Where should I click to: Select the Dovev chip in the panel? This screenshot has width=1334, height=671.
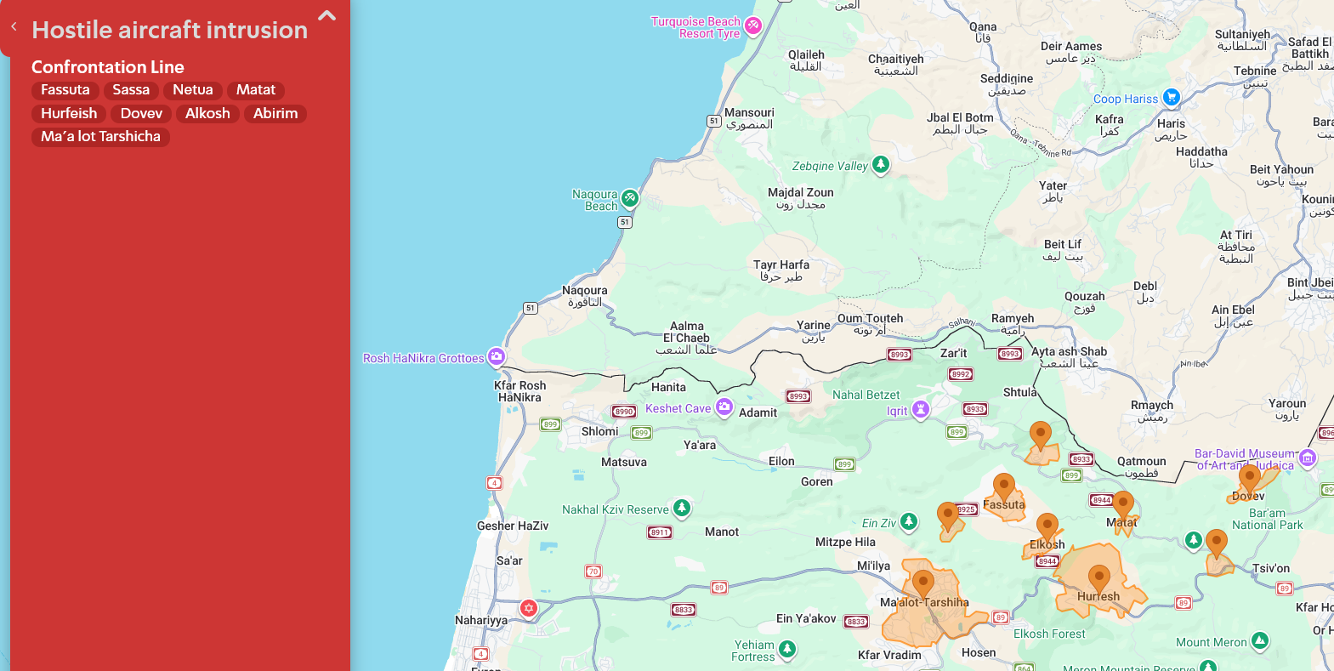point(141,114)
